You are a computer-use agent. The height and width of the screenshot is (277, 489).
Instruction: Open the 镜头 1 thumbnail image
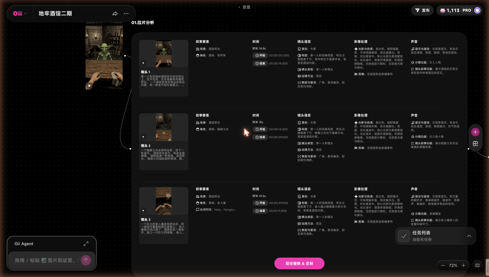(164, 53)
